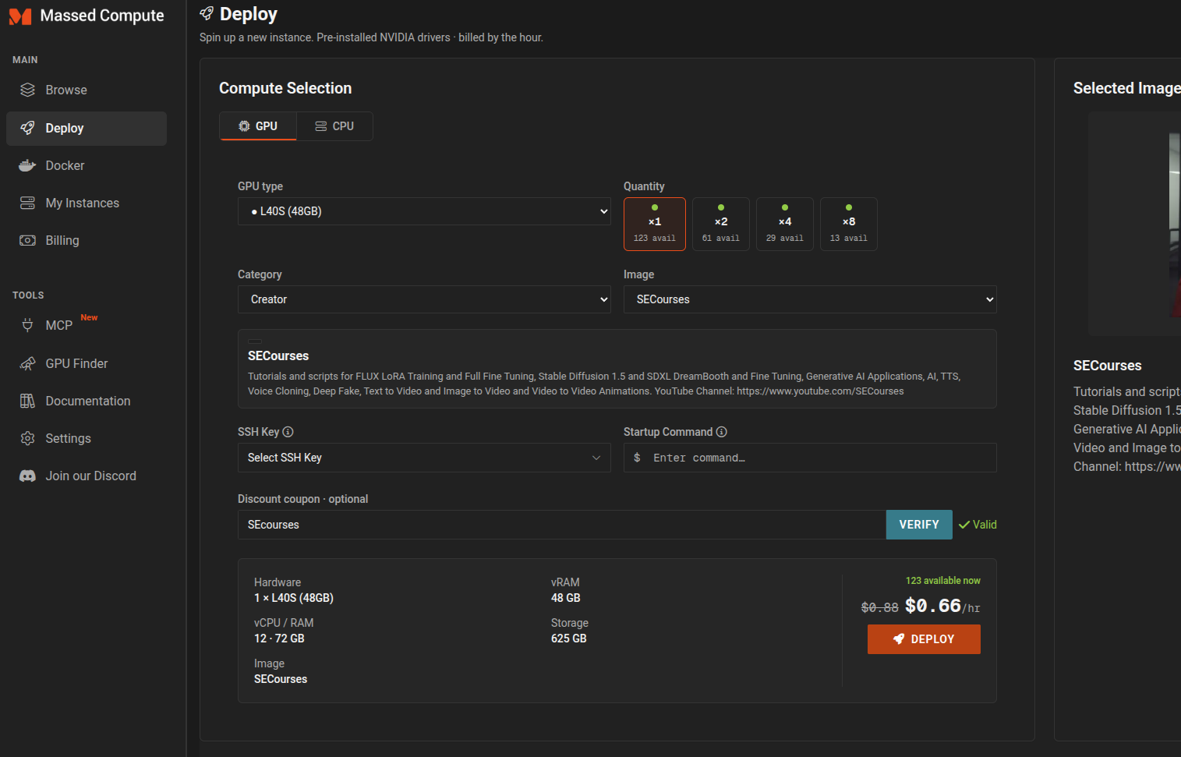
Task: Click the '12 · 72 GB' vCPU/RAM value
Action: coord(279,638)
